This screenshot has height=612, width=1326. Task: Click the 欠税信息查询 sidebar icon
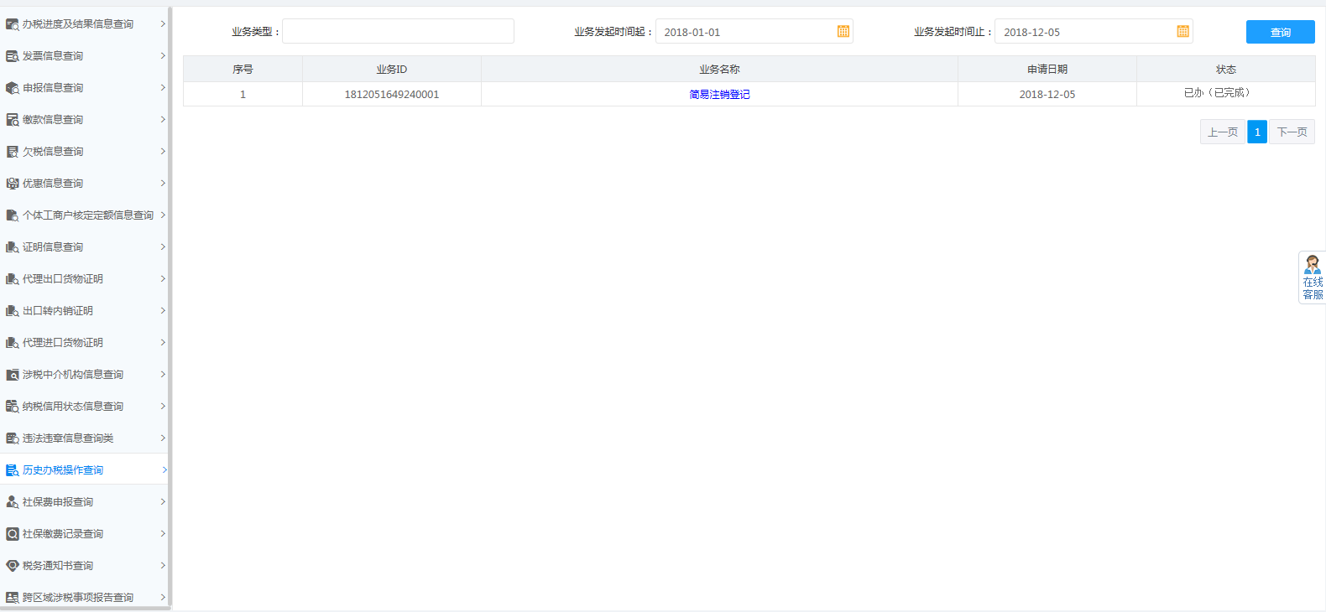tap(12, 152)
